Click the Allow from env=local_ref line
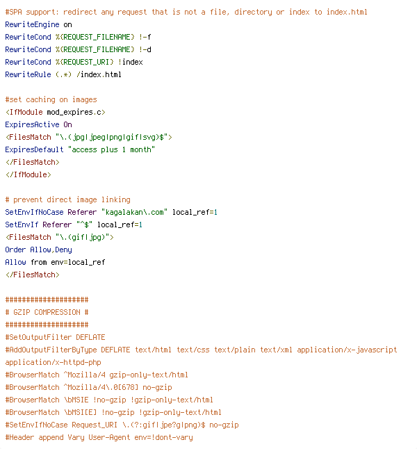This screenshot has width=417, height=449. pyautogui.click(x=55, y=262)
